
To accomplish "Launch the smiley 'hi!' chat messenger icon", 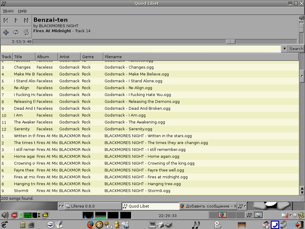I will point(108,225).
